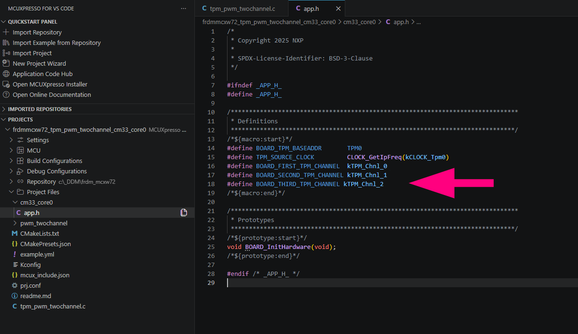
Task: Click line number 29 in editor gutter
Action: tap(211, 283)
